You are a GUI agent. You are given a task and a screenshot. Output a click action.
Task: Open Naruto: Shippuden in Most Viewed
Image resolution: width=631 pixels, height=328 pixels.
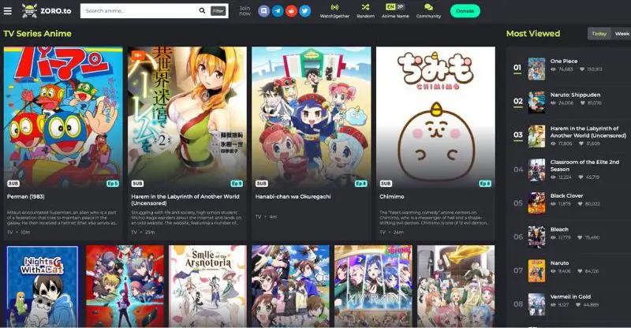pyautogui.click(x=575, y=95)
